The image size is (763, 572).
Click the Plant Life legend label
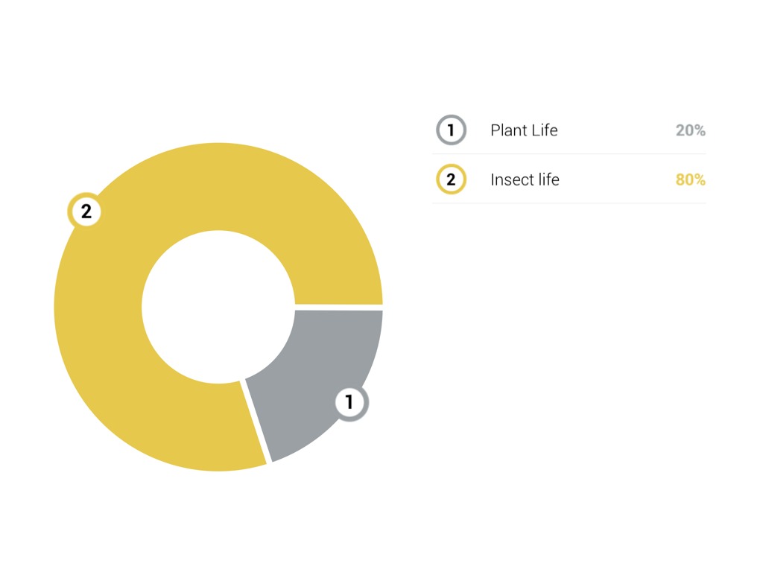[524, 130]
